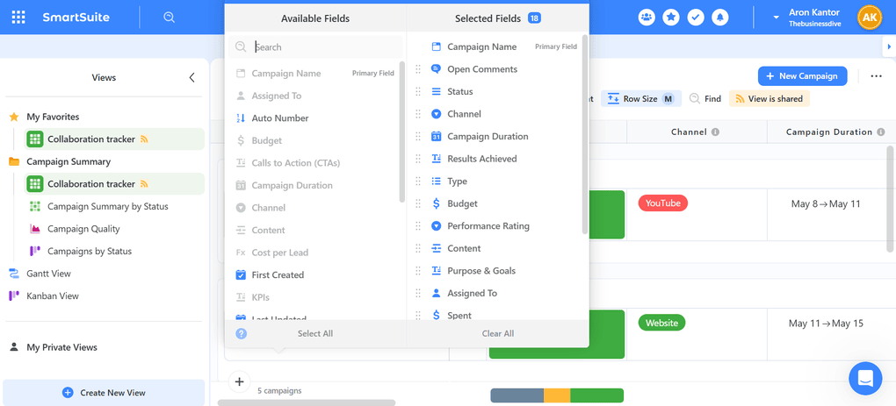Click Select All under Available Fields

[315, 333]
